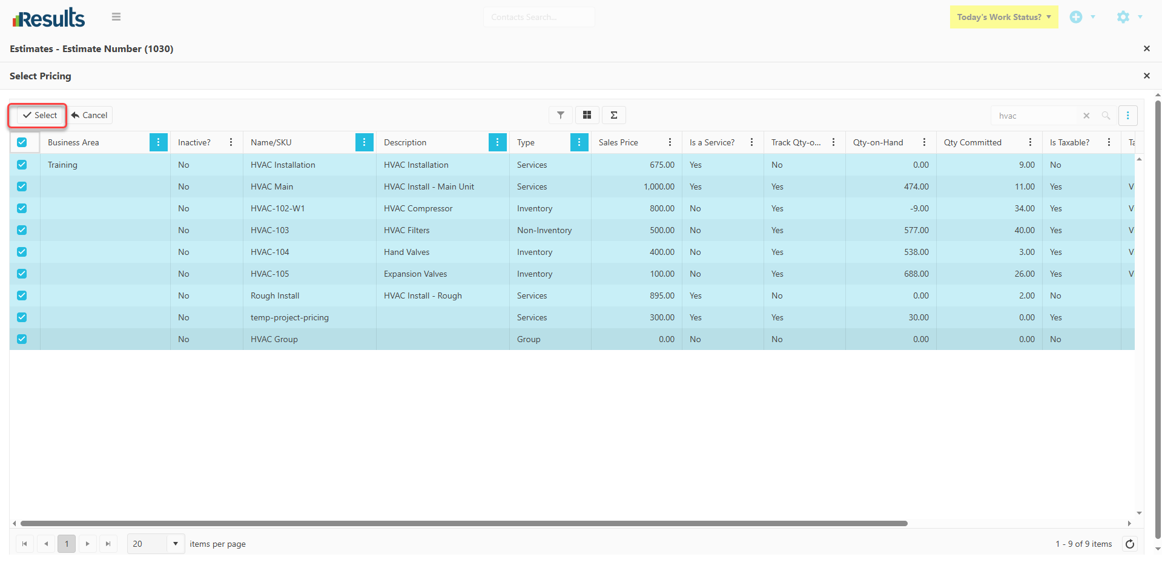Uncheck the HVAC-103 row
The image size is (1162, 571).
coord(22,230)
